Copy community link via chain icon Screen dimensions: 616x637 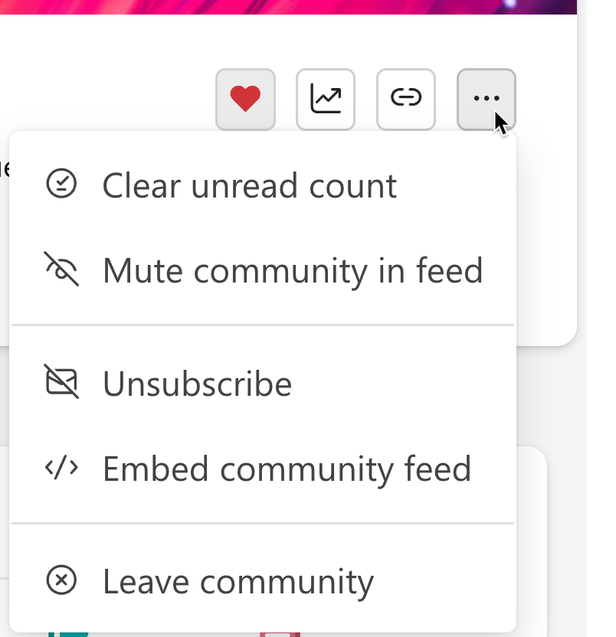tap(406, 99)
